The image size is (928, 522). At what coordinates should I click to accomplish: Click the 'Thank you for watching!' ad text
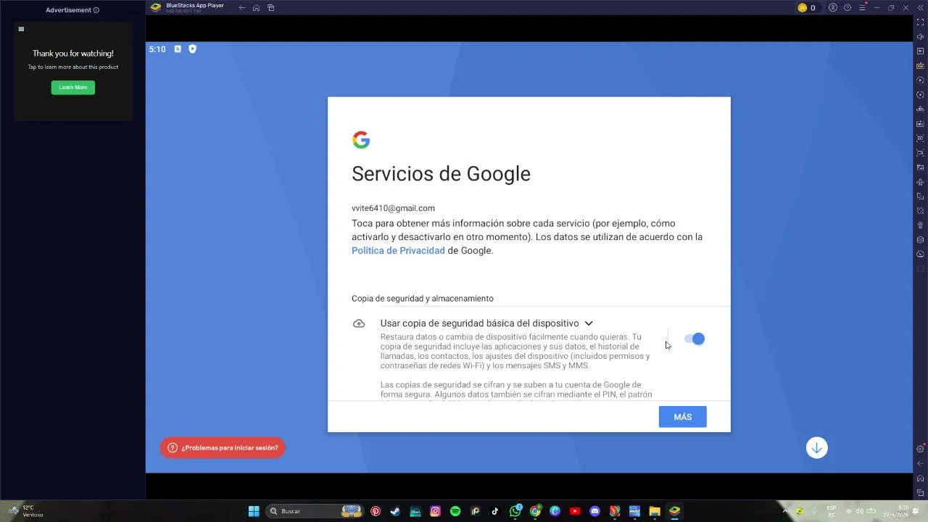(x=73, y=54)
